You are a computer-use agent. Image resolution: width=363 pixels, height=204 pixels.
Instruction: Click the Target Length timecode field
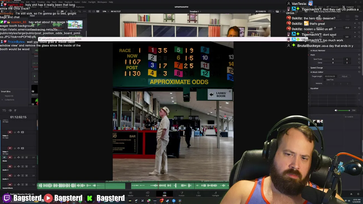[330, 76]
